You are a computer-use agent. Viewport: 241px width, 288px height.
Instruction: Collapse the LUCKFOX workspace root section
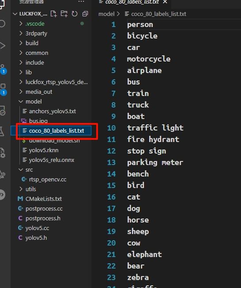(30, 14)
